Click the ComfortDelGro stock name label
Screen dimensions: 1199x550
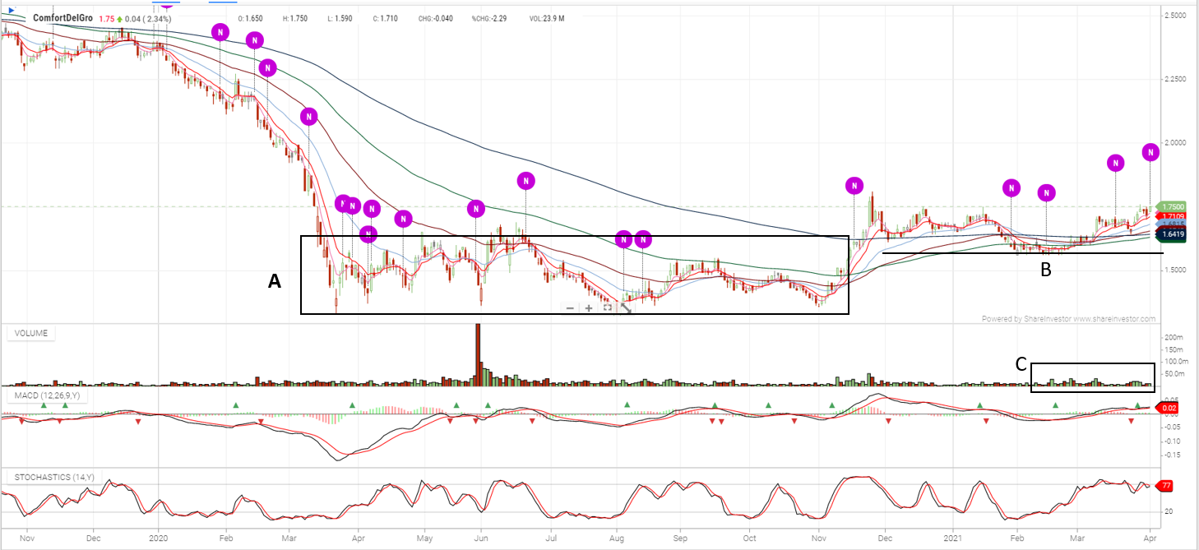(62, 18)
